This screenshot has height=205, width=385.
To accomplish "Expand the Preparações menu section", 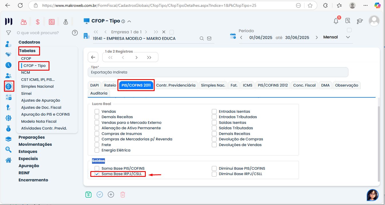I will point(32,137).
